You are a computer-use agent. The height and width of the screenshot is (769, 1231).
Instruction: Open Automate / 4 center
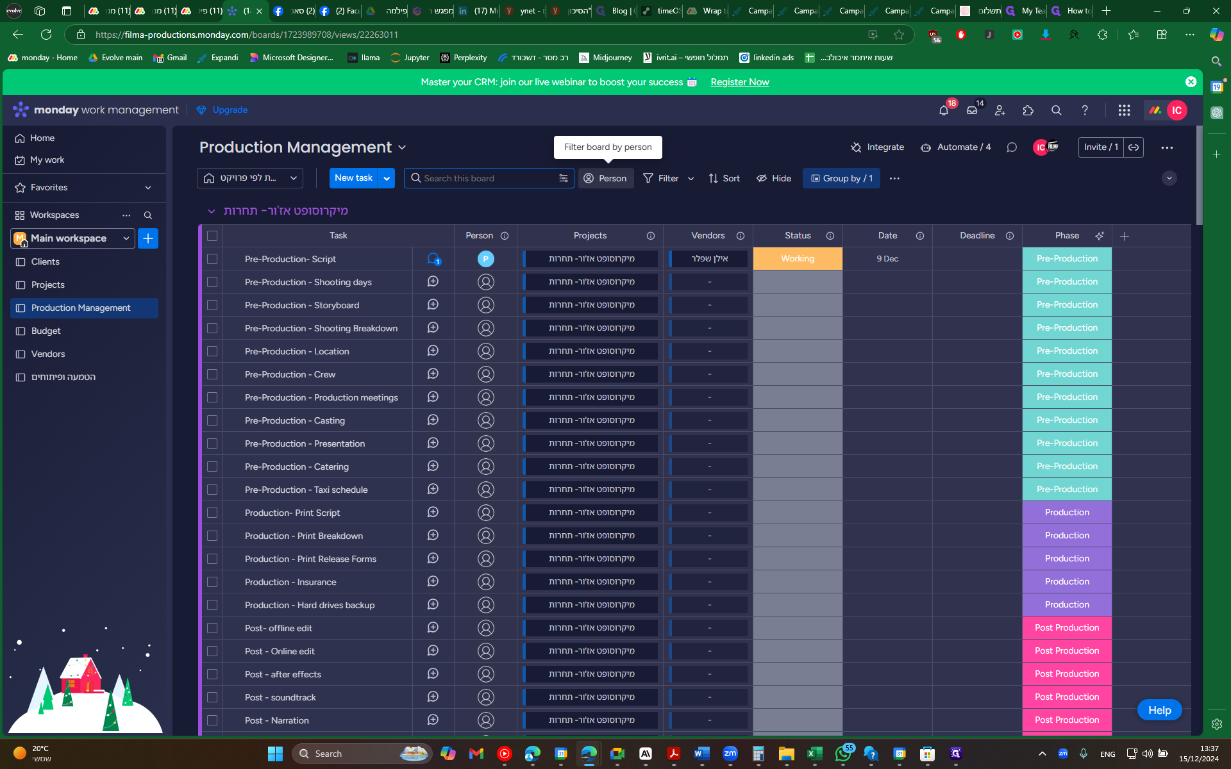pos(956,147)
